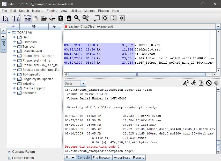
Task: Click the new INP file toolbar icon
Action: pos(27,18)
